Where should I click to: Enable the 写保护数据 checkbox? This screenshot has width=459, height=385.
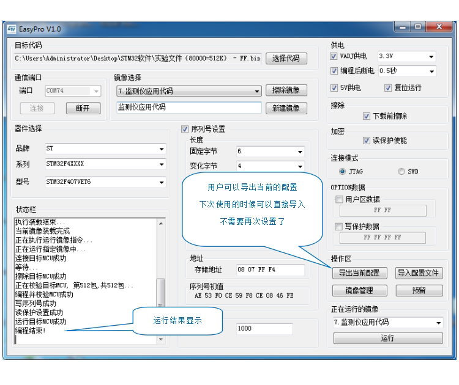pos(338,227)
